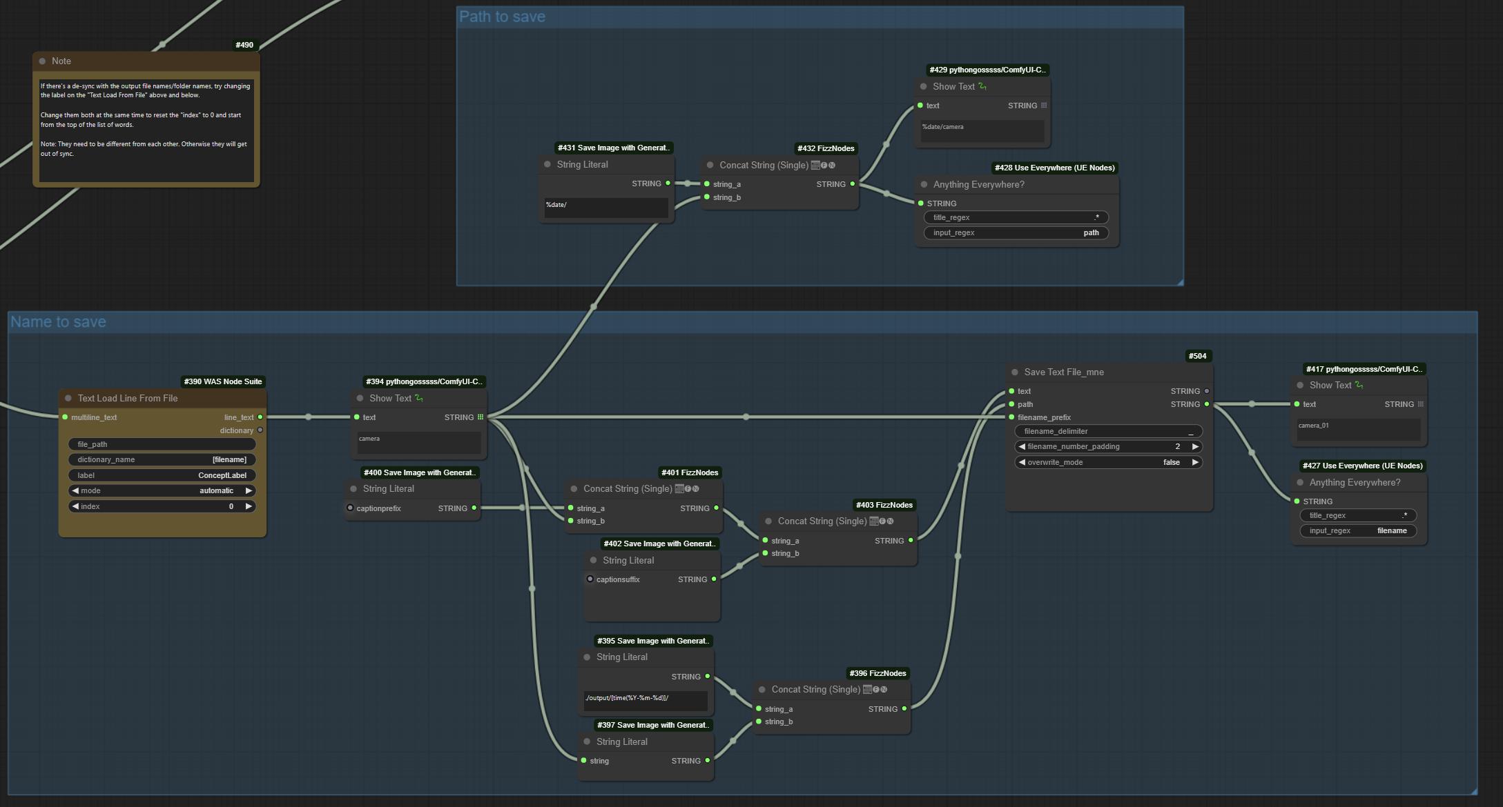Click the %date/ text box in String Literal
The width and height of the screenshot is (1503, 807).
(x=606, y=208)
